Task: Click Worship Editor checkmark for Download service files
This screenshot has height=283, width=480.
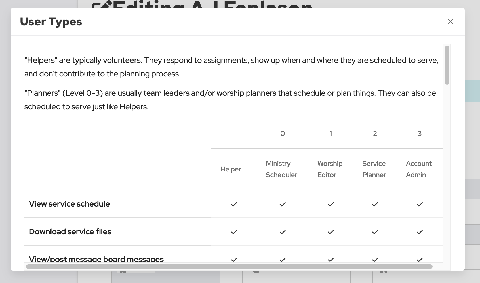Action: [x=330, y=232]
